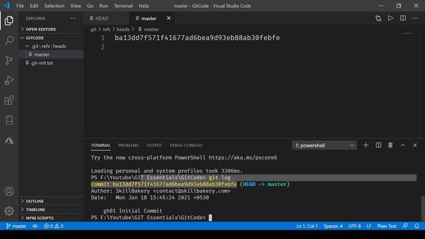Viewport: 425px width, 239px height.
Task: Click the terminal vertical scrollbar
Action: [423, 208]
